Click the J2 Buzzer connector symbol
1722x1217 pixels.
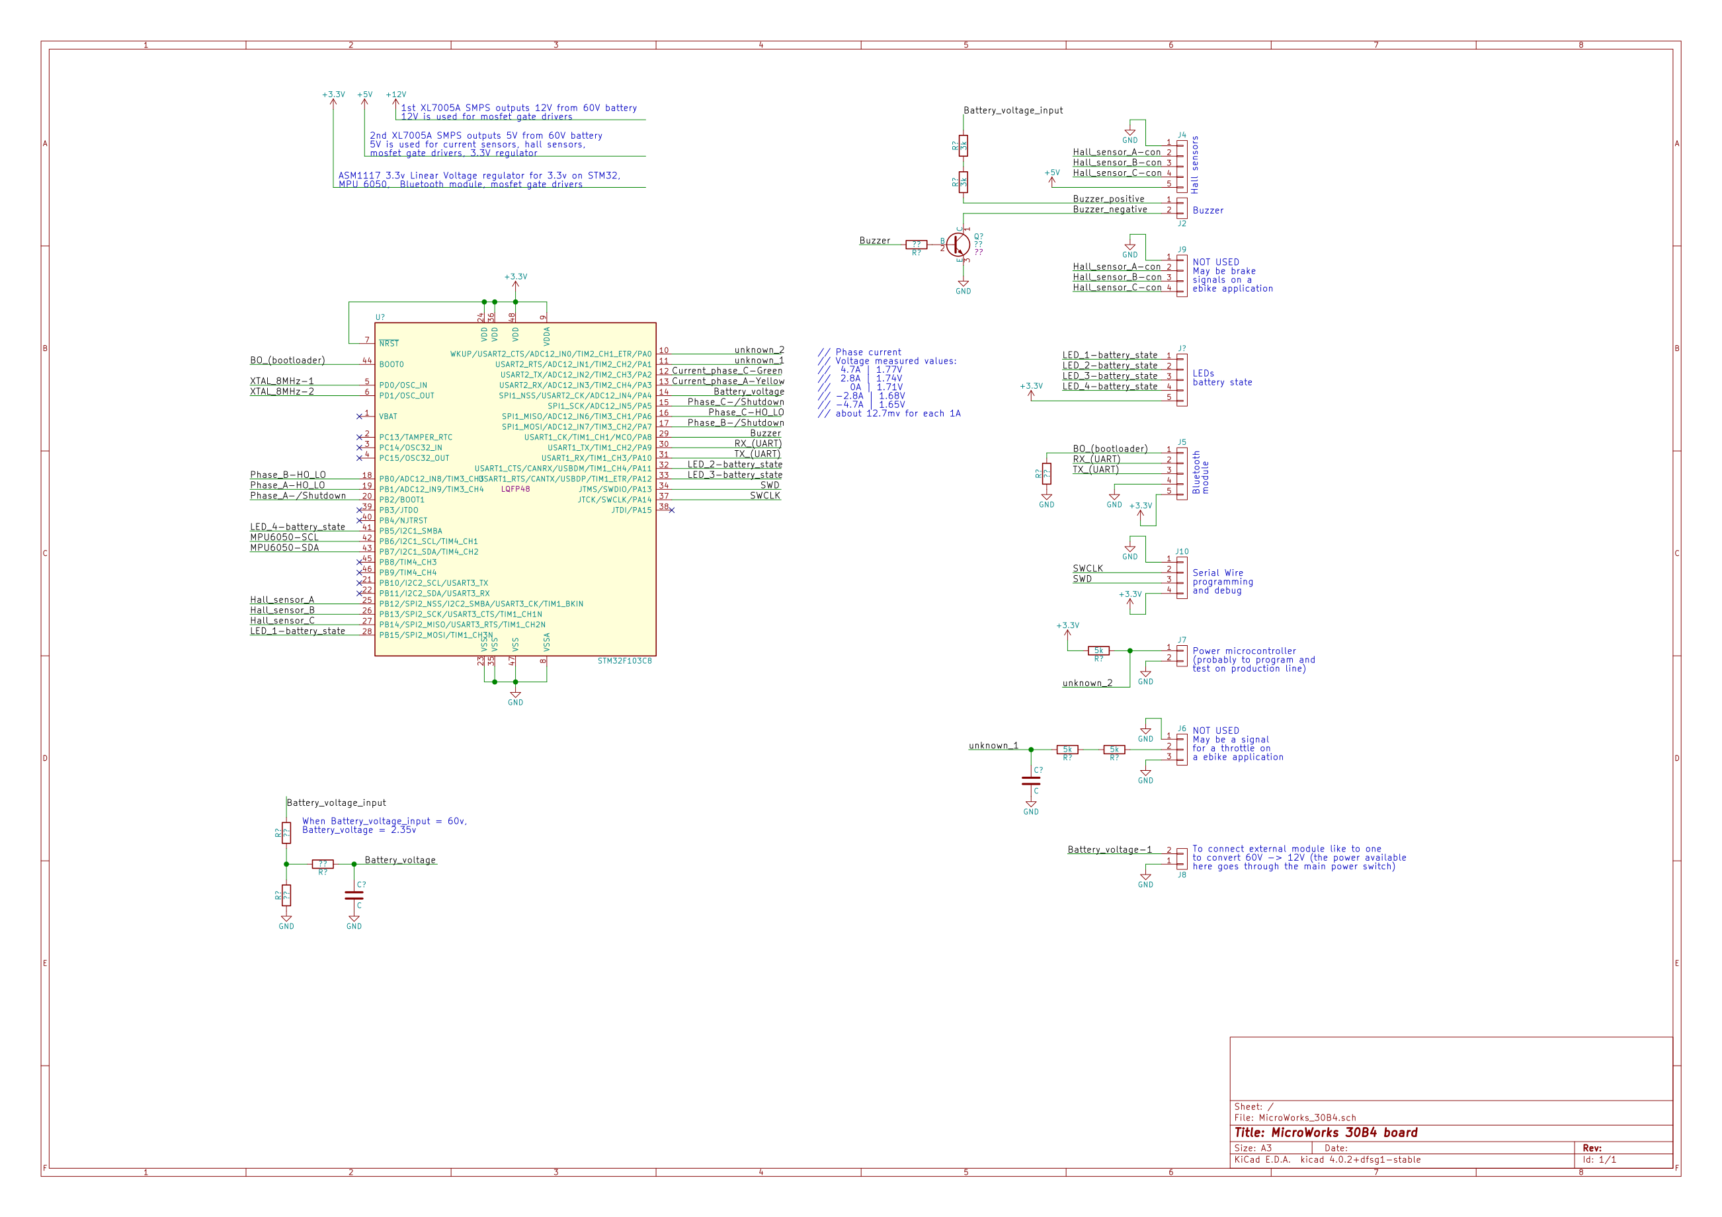point(1181,207)
